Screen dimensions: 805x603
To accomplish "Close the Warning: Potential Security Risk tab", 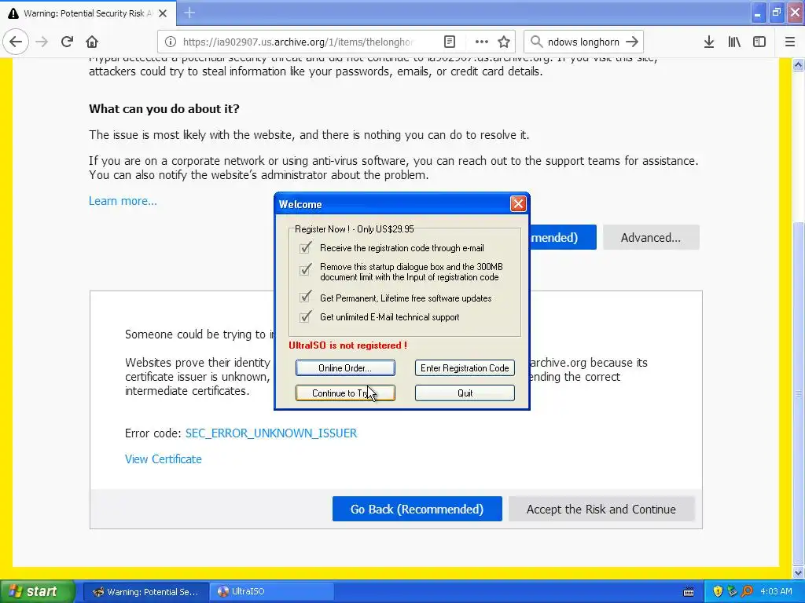I will [163, 13].
